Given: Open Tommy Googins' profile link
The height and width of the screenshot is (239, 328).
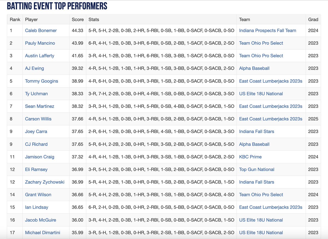Looking at the screenshot, I should coord(42,81).
